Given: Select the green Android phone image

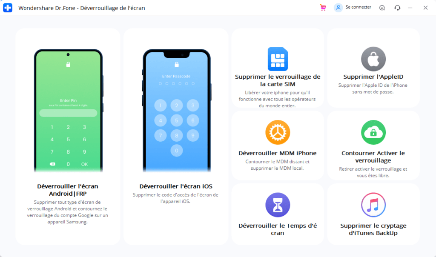Looking at the screenshot, I should pos(69,111).
